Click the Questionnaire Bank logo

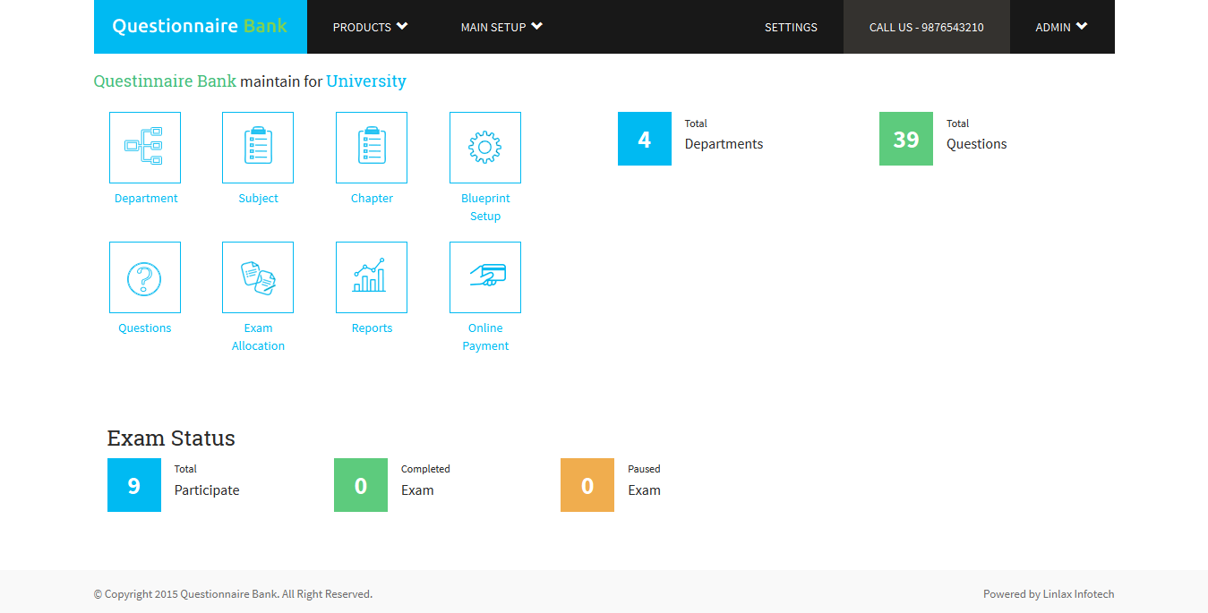tap(201, 27)
